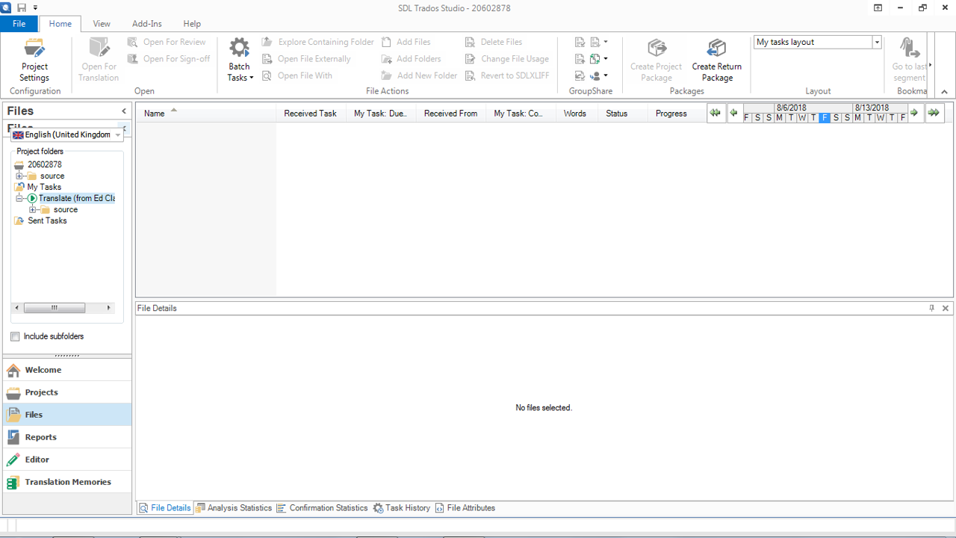Click Open File Externally
The height and width of the screenshot is (538, 956).
coord(306,58)
